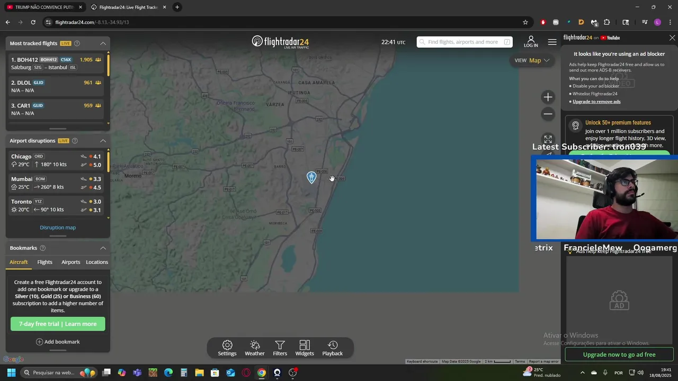Open the browser Extensions puzzle icon
Screen dimensions: 678x381
[x=607, y=22]
